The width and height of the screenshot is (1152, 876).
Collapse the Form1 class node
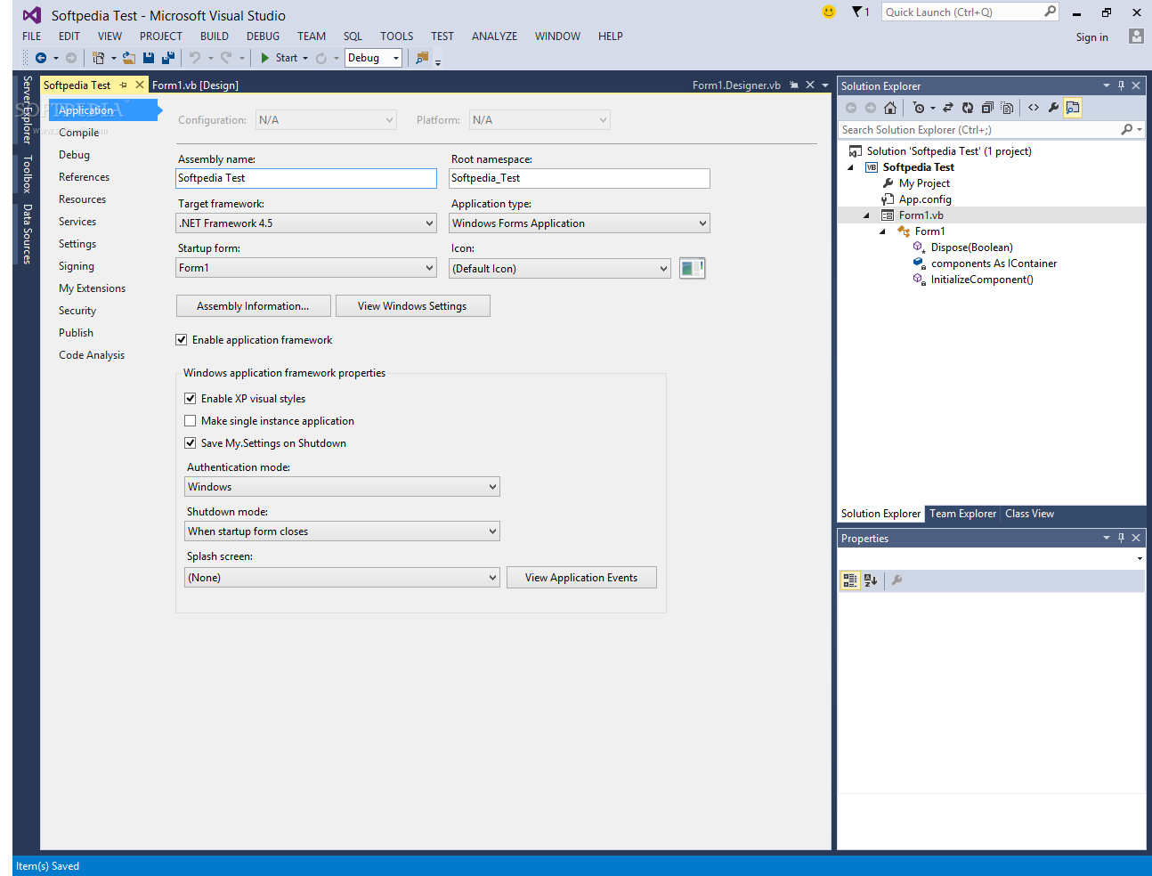[x=882, y=231]
